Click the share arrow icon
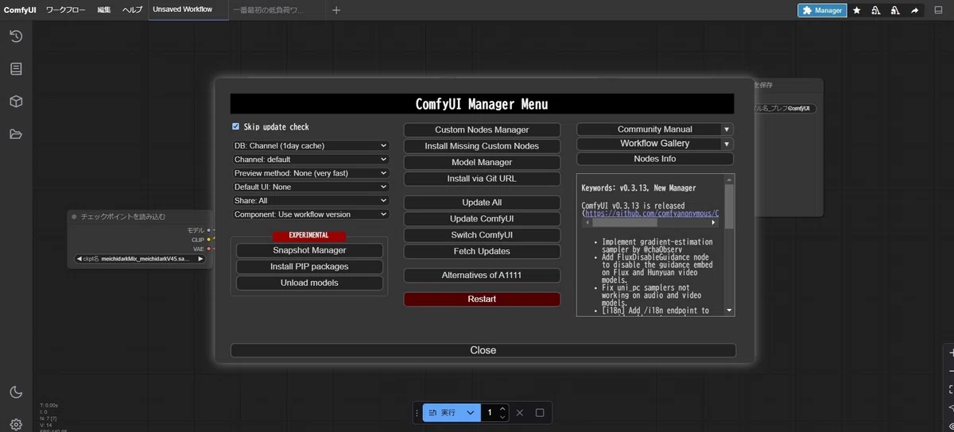Image resolution: width=954 pixels, height=432 pixels. 914,10
